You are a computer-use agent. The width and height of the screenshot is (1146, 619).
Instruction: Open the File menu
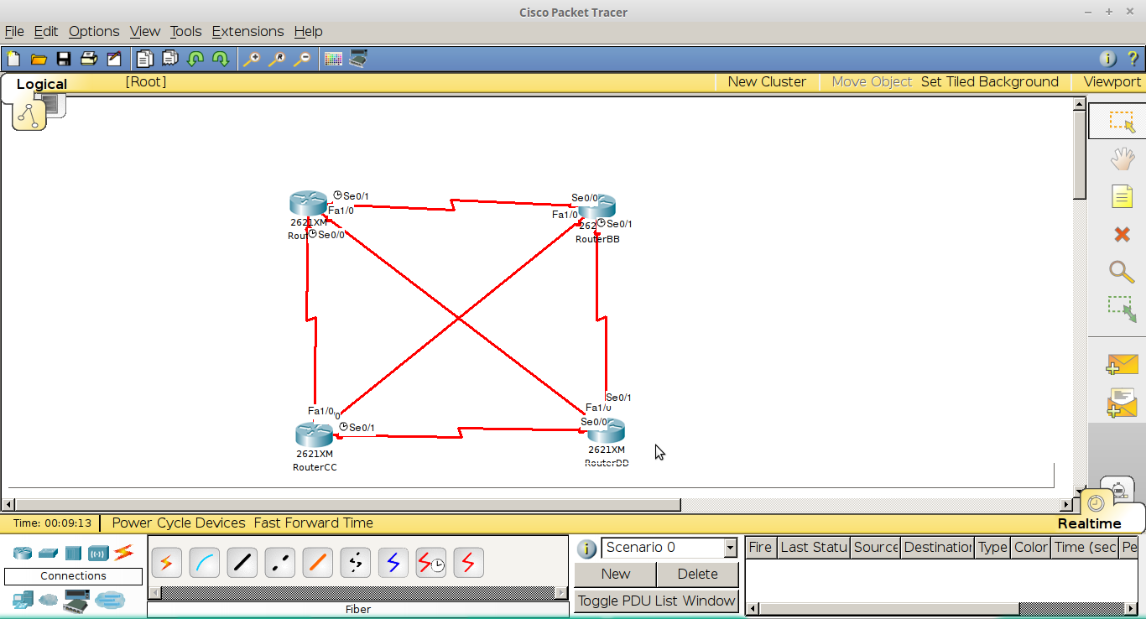(x=14, y=31)
